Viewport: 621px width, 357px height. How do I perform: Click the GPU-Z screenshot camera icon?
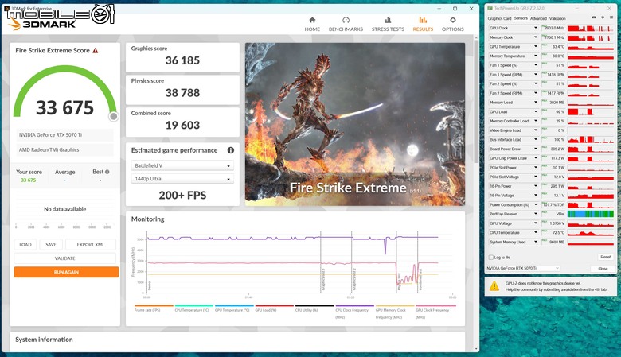(594, 17)
